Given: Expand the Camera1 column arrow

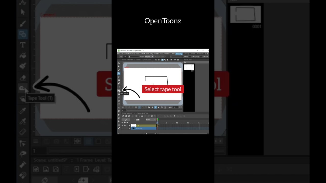Looking at the screenshot, I should point(130,128).
